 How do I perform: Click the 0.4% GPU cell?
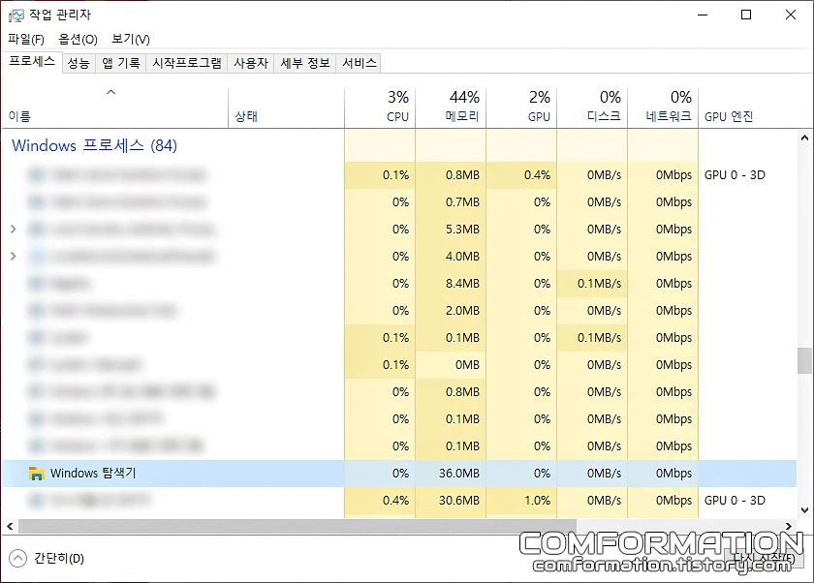(x=521, y=174)
